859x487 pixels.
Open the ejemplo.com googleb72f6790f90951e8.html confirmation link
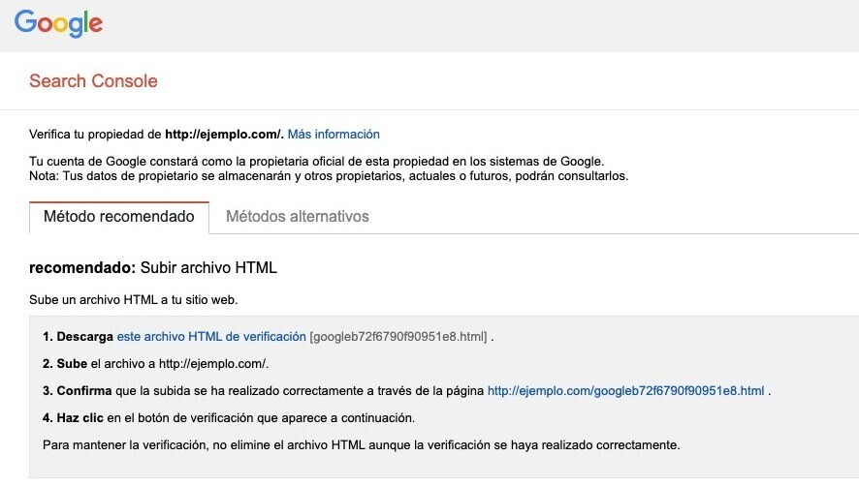(625, 391)
